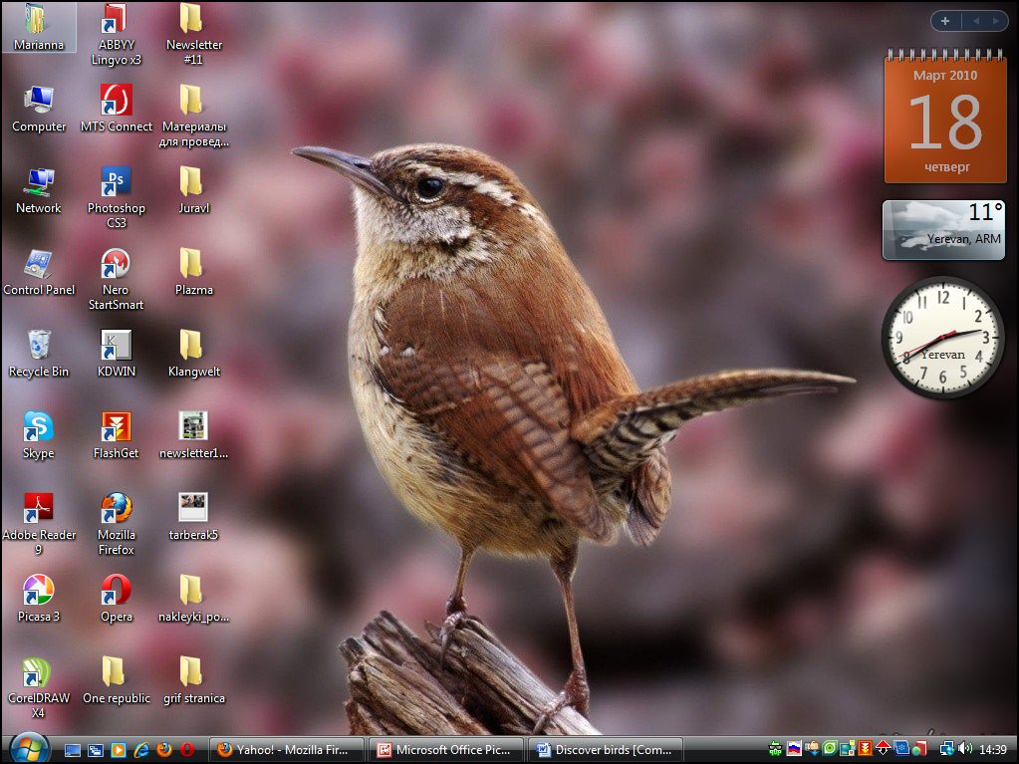1019x764 pixels.
Task: Click the volume speaker icon in system tray
Action: point(965,749)
